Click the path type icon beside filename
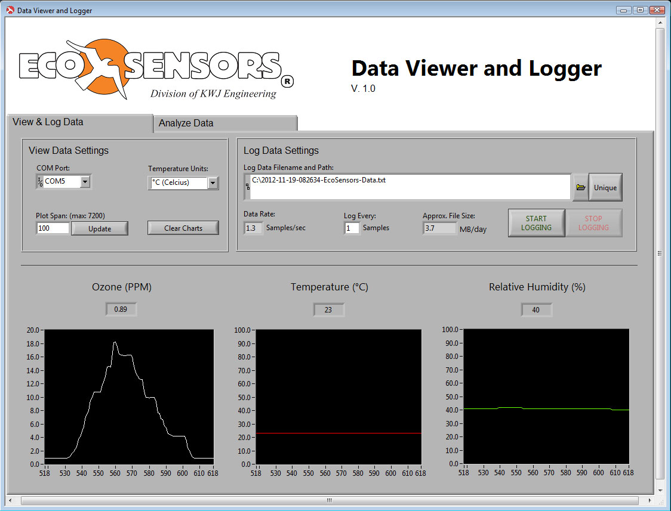Screen dimensions: 671x511 (247, 187)
